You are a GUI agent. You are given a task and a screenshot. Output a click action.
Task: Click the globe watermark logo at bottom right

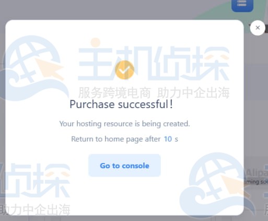[216, 184]
